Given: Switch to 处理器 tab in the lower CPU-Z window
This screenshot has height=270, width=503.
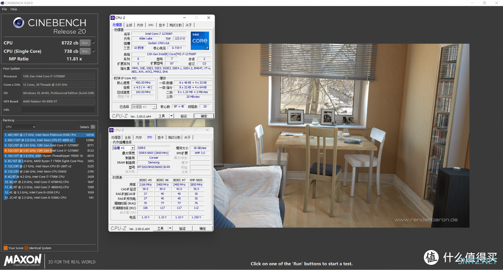Looking at the screenshot, I should (116, 138).
